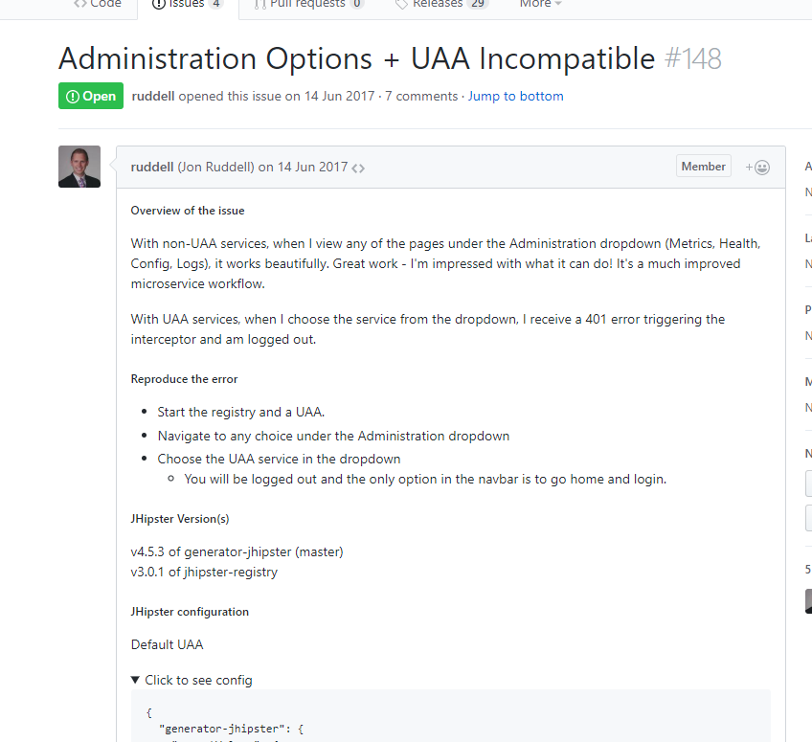Add a reaction using the smiley icon
Image resolution: width=812 pixels, height=742 pixels.
pos(757,168)
